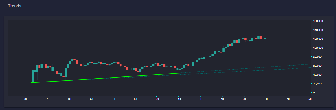
Task: Click the -60 x-axis label
Action: click(x=69, y=99)
